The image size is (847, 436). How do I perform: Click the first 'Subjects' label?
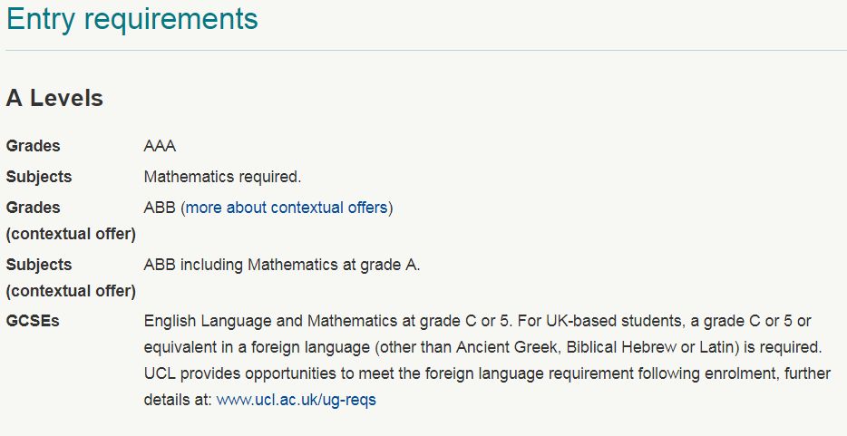coord(39,177)
